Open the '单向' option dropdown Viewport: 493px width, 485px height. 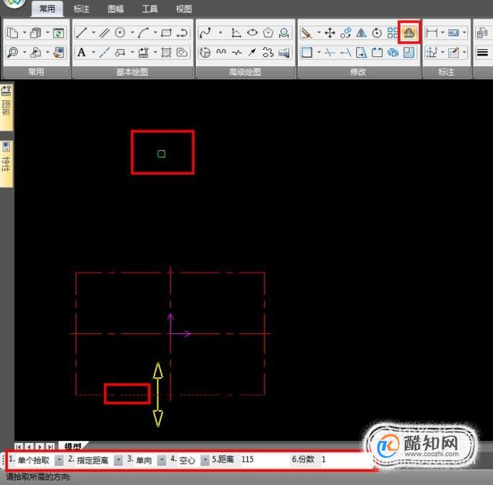[x=162, y=460]
